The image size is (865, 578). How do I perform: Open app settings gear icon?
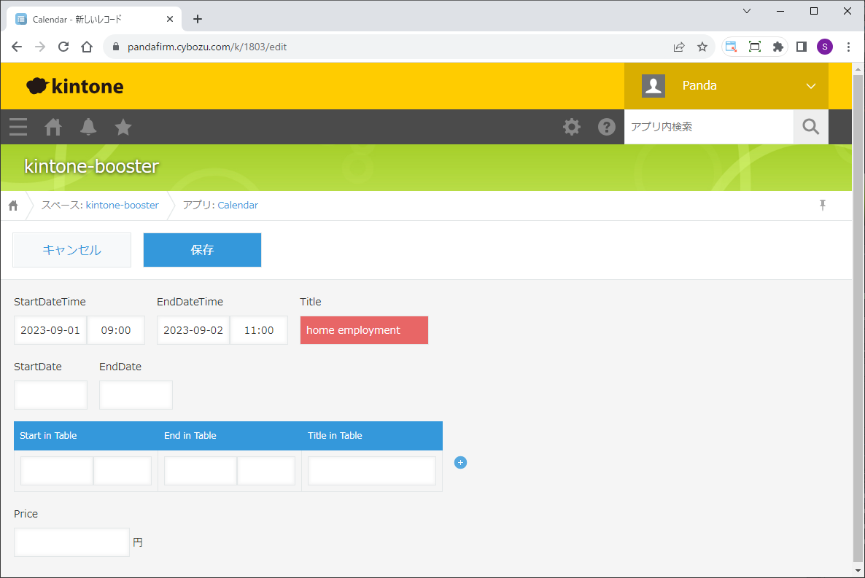point(572,127)
